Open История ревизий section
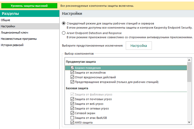This screenshot has height=129, width=194. [12, 45]
